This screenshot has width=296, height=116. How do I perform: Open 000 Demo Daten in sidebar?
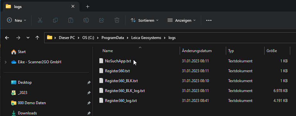coord(32,103)
